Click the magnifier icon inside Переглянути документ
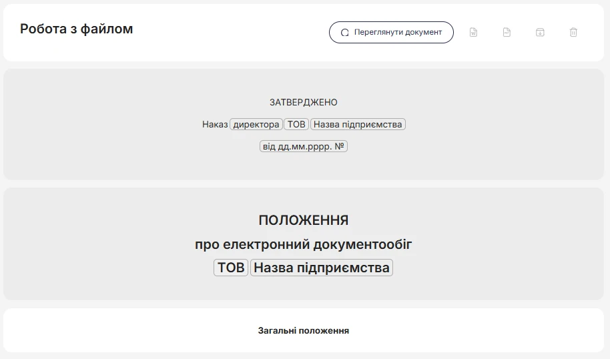The height and width of the screenshot is (359, 610). pos(344,33)
